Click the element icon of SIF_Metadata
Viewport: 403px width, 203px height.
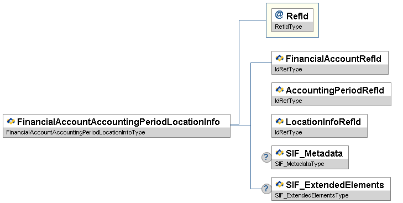tap(279, 153)
